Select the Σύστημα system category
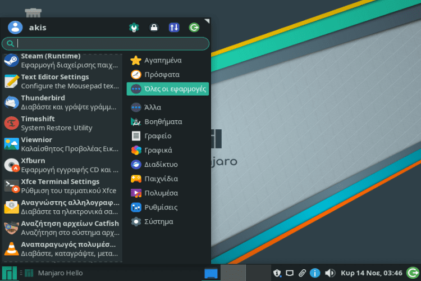 tap(168, 221)
